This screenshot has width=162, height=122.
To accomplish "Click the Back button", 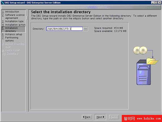I will click(87, 117).
